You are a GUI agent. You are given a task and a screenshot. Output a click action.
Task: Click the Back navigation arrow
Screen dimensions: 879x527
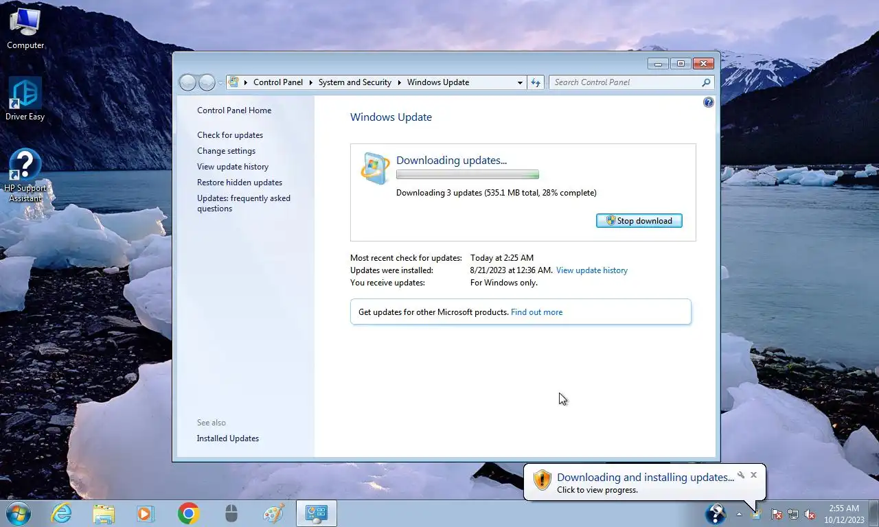[187, 82]
